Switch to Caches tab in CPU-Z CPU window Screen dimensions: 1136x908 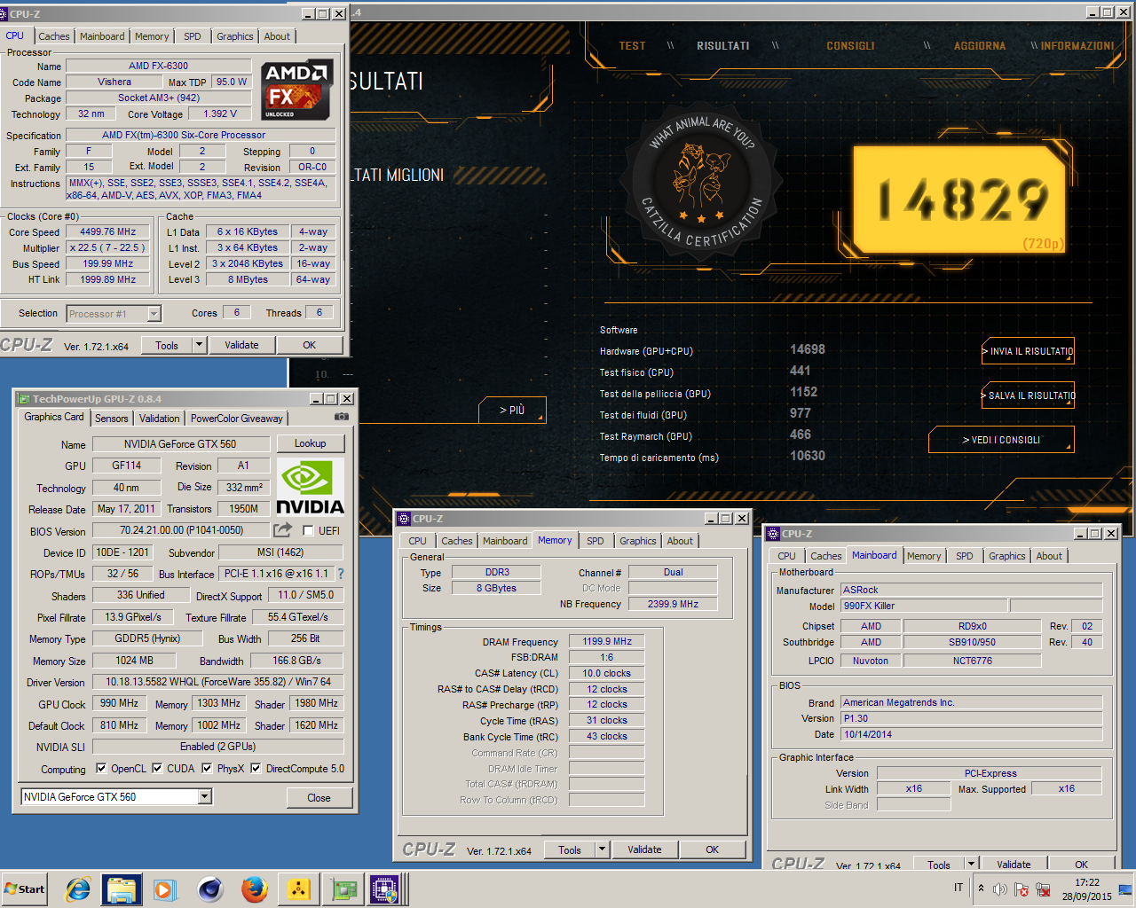point(53,36)
